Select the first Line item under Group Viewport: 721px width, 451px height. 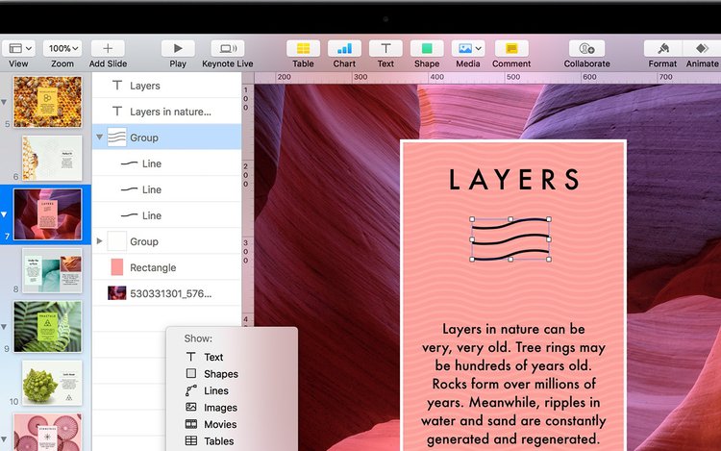pos(167,163)
